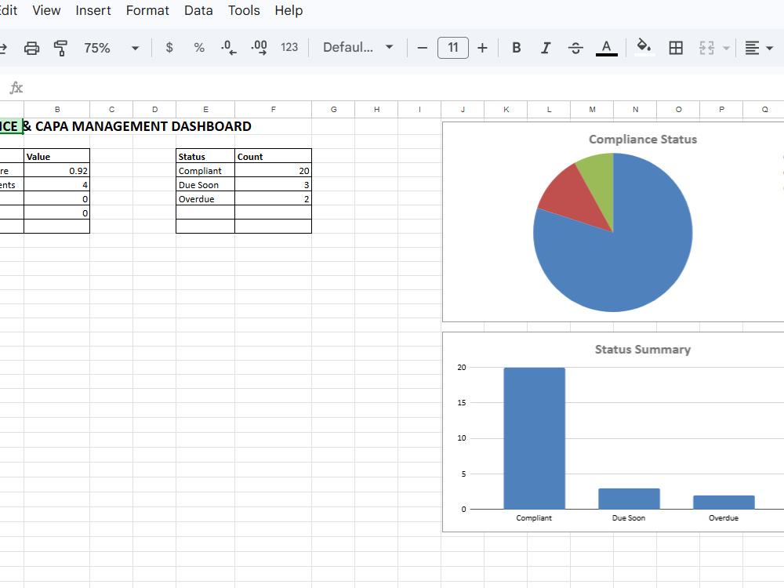Open the text color picker
The image size is (784, 588).
607,48
